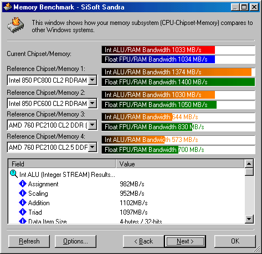Select the Triad row label
The height and width of the screenshot is (254, 262).
click(x=35, y=212)
